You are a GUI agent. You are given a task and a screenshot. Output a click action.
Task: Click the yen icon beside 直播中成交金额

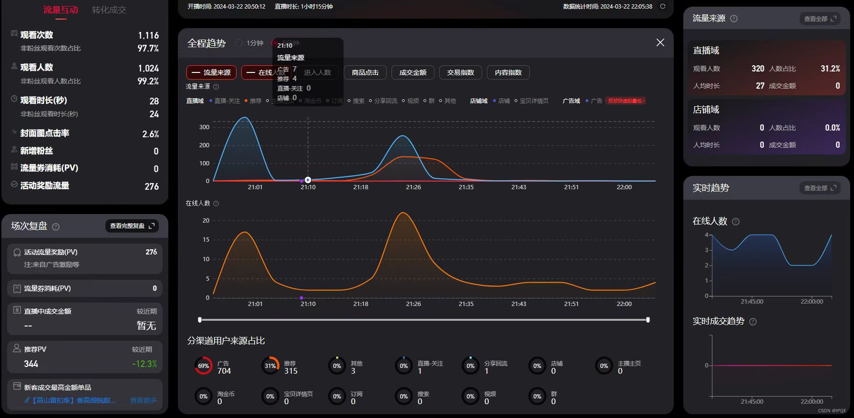tap(17, 310)
